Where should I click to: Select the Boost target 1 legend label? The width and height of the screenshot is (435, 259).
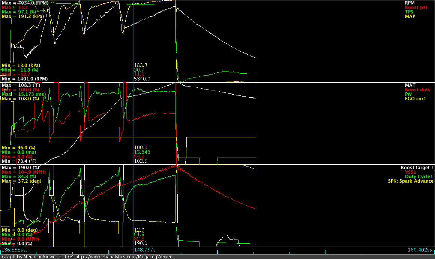(417, 168)
